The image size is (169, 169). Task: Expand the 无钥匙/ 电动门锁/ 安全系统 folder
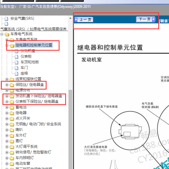tap(7, 124)
